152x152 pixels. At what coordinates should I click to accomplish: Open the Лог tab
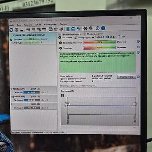[x=122, y=37]
